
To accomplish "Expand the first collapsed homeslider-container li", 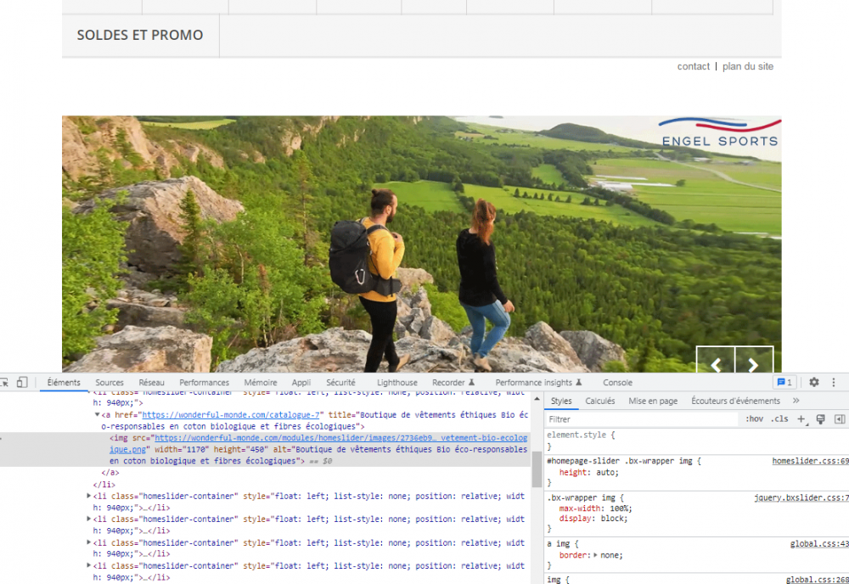I will [x=89, y=496].
